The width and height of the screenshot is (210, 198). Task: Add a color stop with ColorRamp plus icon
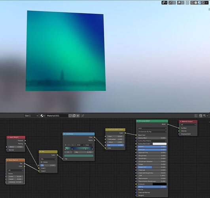pos(66,145)
